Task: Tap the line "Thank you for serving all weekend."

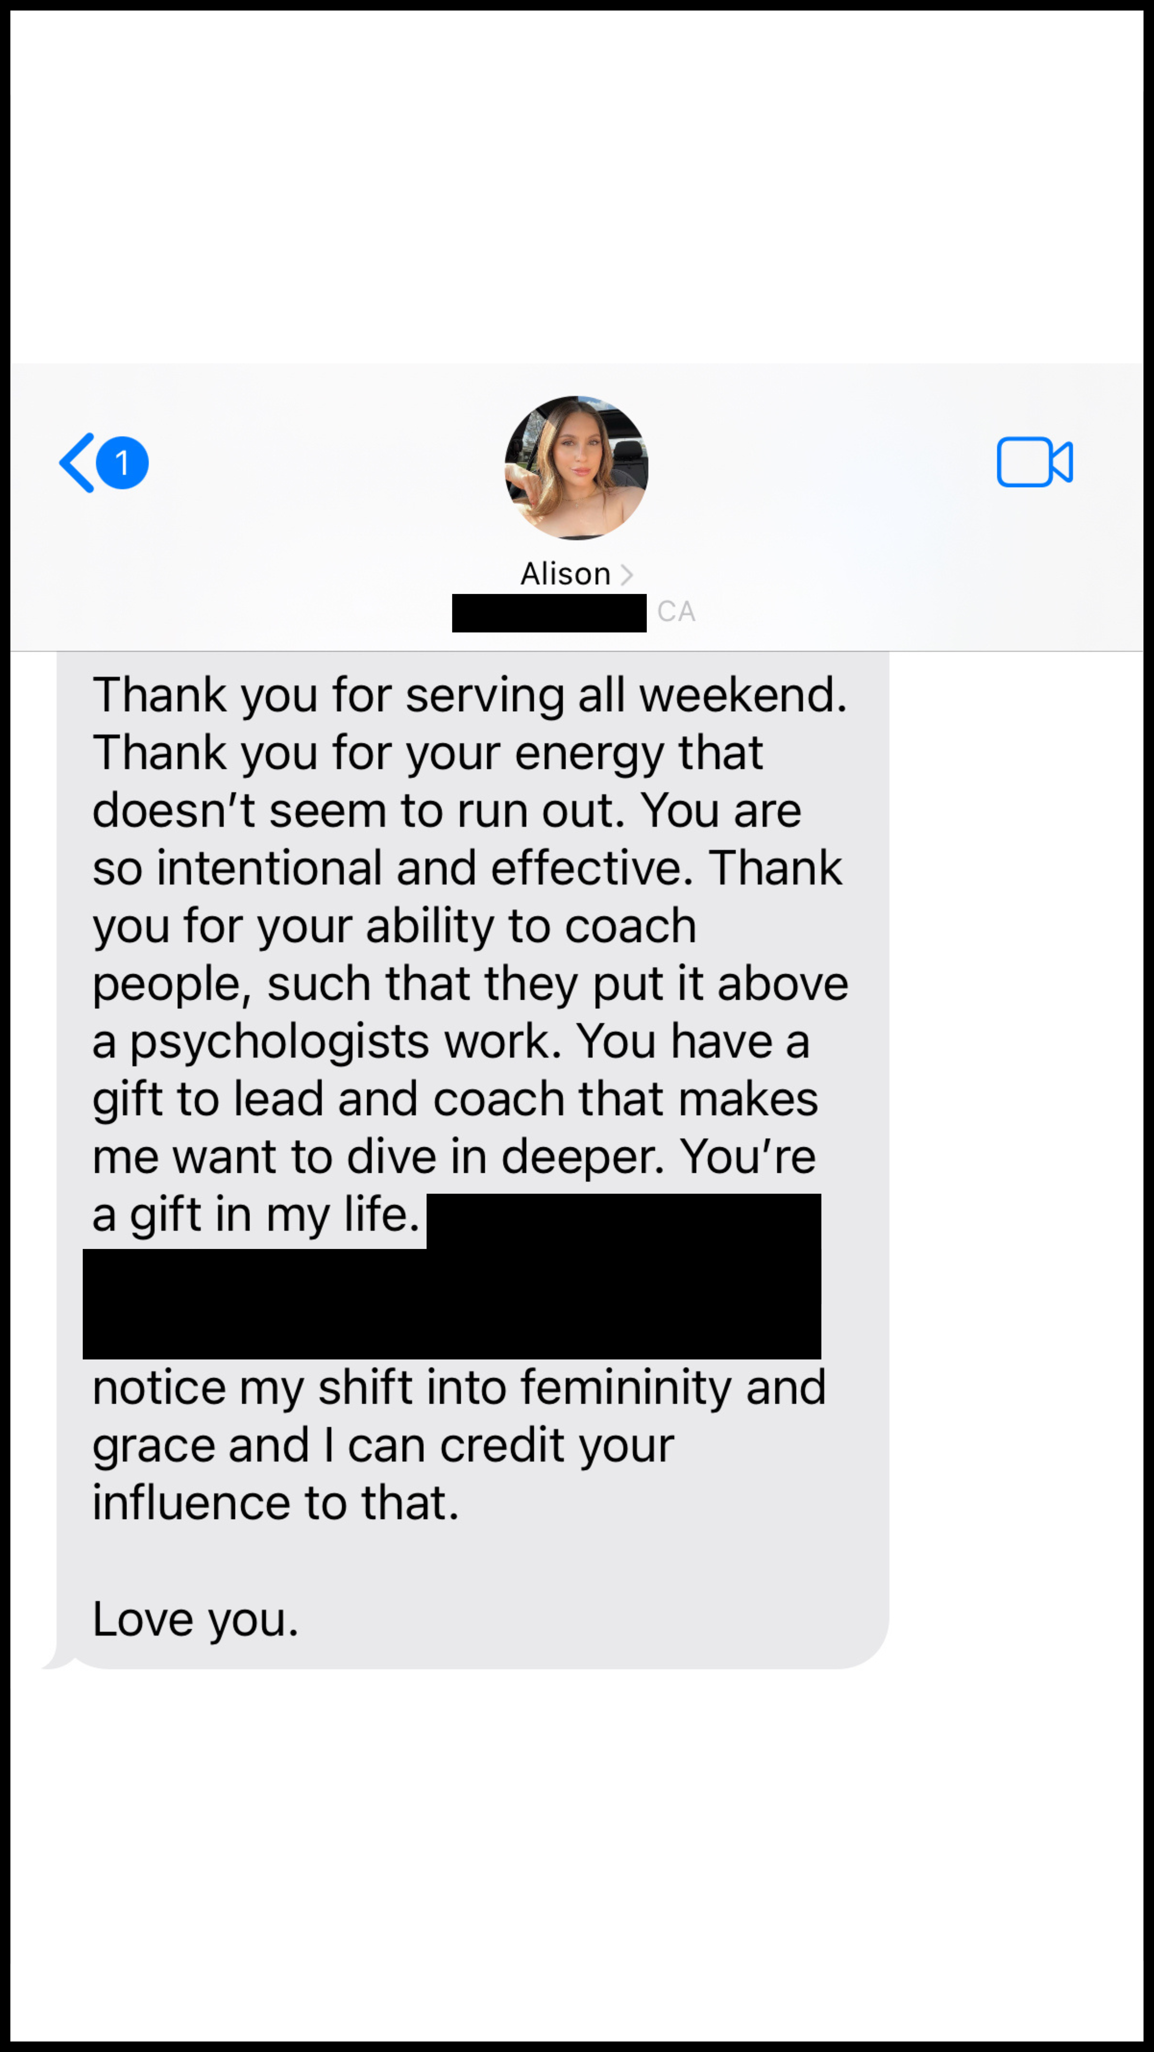Action: 470,695
